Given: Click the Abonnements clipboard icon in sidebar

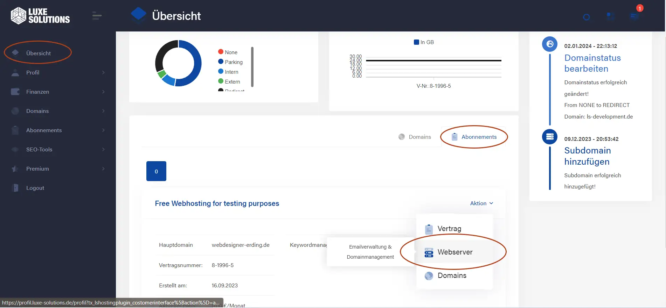Looking at the screenshot, I should (x=15, y=130).
